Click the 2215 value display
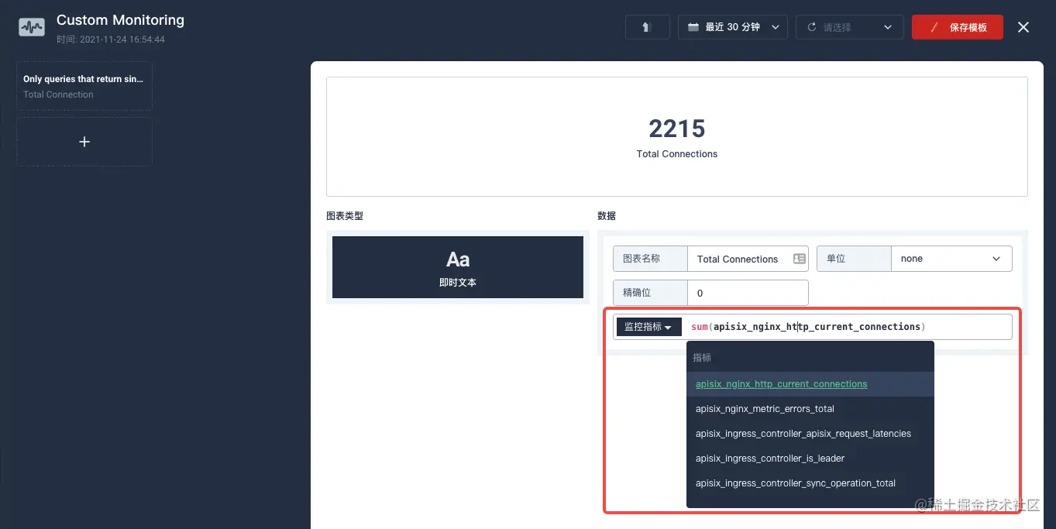Viewport: 1056px width, 529px height. tap(677, 129)
